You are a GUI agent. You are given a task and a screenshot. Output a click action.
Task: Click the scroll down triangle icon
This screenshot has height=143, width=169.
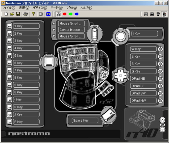pos(54,36)
